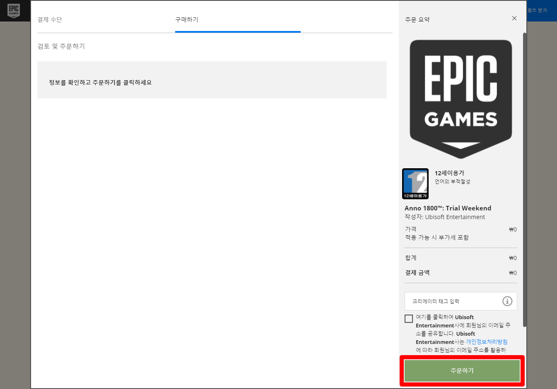Image resolution: width=557 pixels, height=389 pixels.
Task: Click the Anno 1800™: Trial Weekend title
Action: coord(448,208)
